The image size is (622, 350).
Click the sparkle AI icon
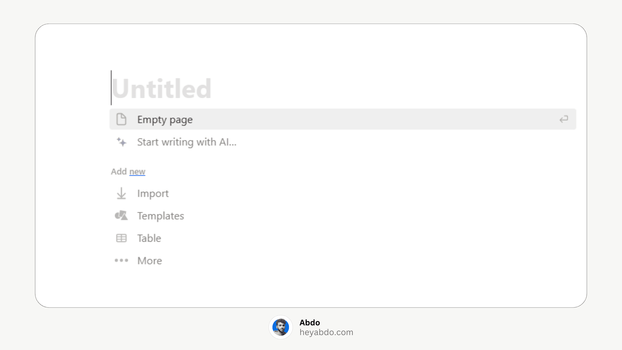(x=121, y=142)
